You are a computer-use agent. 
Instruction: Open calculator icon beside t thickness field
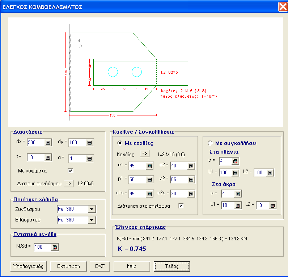point(48,158)
